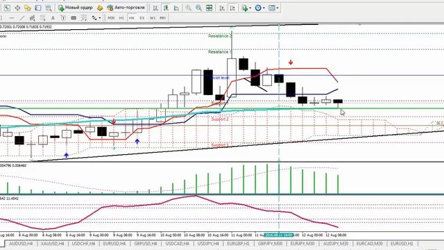The image size is (444, 250).
Task: Toggle the Авто-торговля button
Action: (126, 8)
